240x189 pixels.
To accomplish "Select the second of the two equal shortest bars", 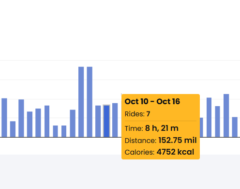I will 64,131.
